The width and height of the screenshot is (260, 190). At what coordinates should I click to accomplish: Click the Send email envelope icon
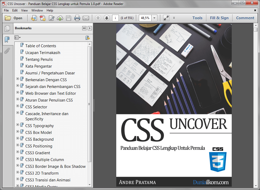point(86,18)
